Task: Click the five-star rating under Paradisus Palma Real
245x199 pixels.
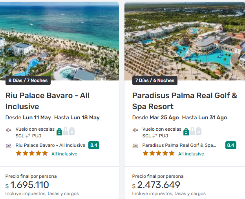Action: coord(158,153)
